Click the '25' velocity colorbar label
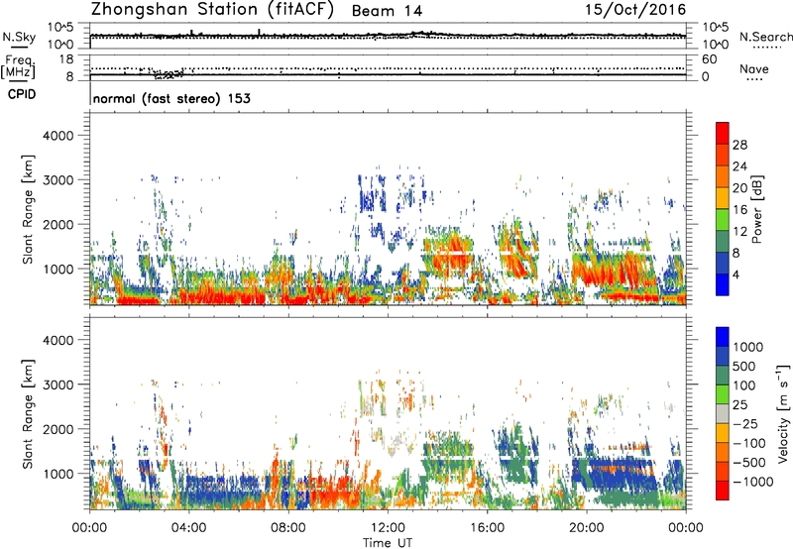The height and width of the screenshot is (549, 793). (739, 404)
